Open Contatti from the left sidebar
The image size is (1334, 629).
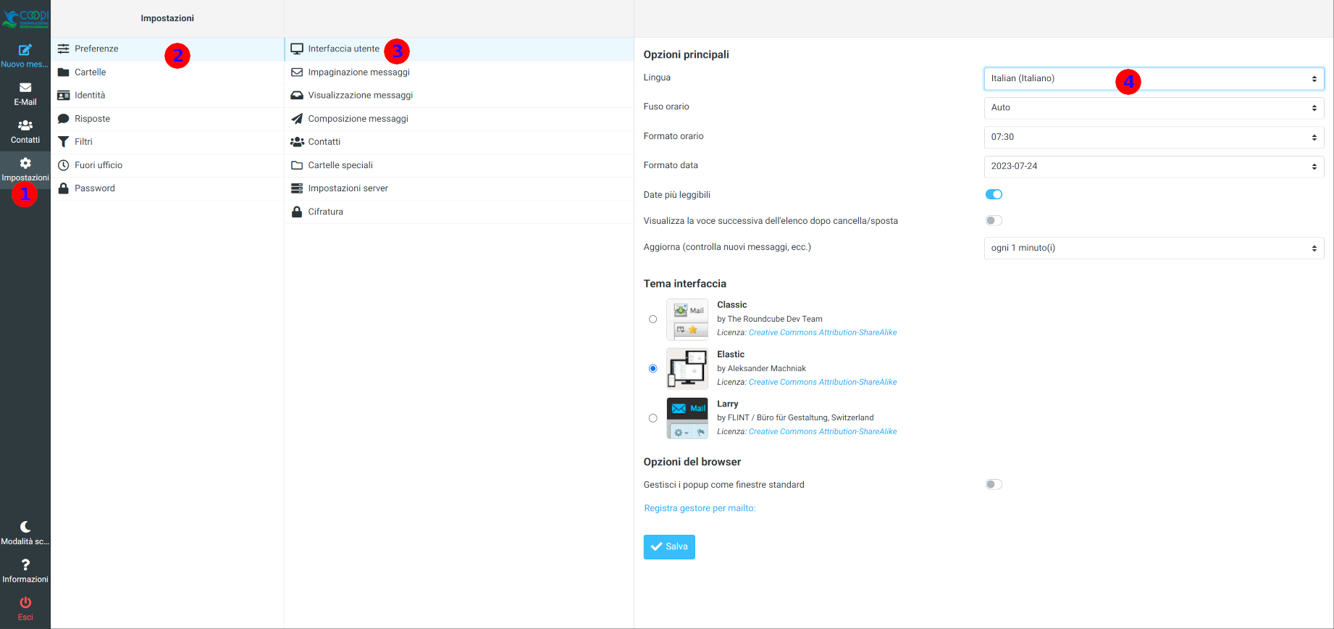pyautogui.click(x=25, y=125)
